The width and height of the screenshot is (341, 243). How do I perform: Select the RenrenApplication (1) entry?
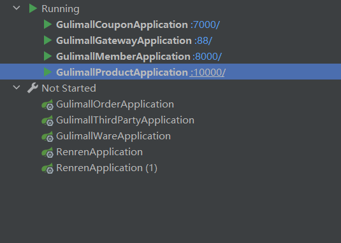(106, 168)
